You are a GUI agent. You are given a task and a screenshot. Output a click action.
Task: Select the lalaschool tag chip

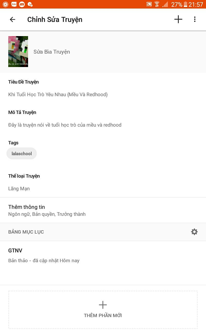click(x=22, y=153)
